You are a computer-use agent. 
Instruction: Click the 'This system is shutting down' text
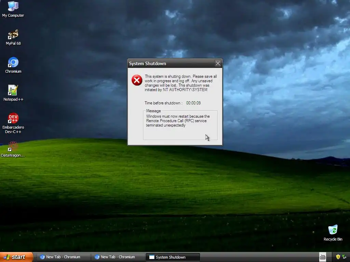pyautogui.click(x=181, y=83)
